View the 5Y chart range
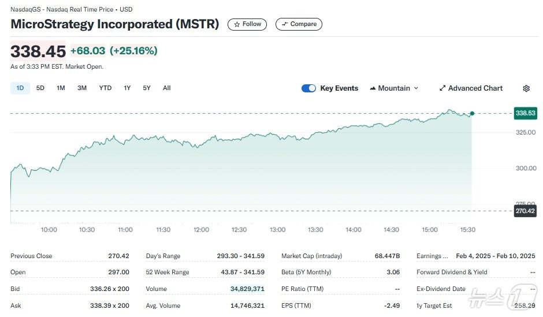 point(147,88)
